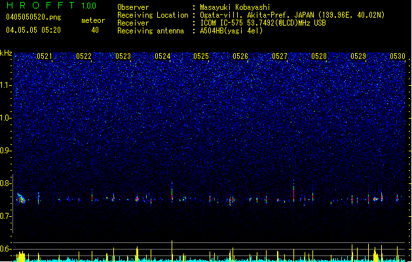Select the filename 0405050520.png

tap(33, 17)
